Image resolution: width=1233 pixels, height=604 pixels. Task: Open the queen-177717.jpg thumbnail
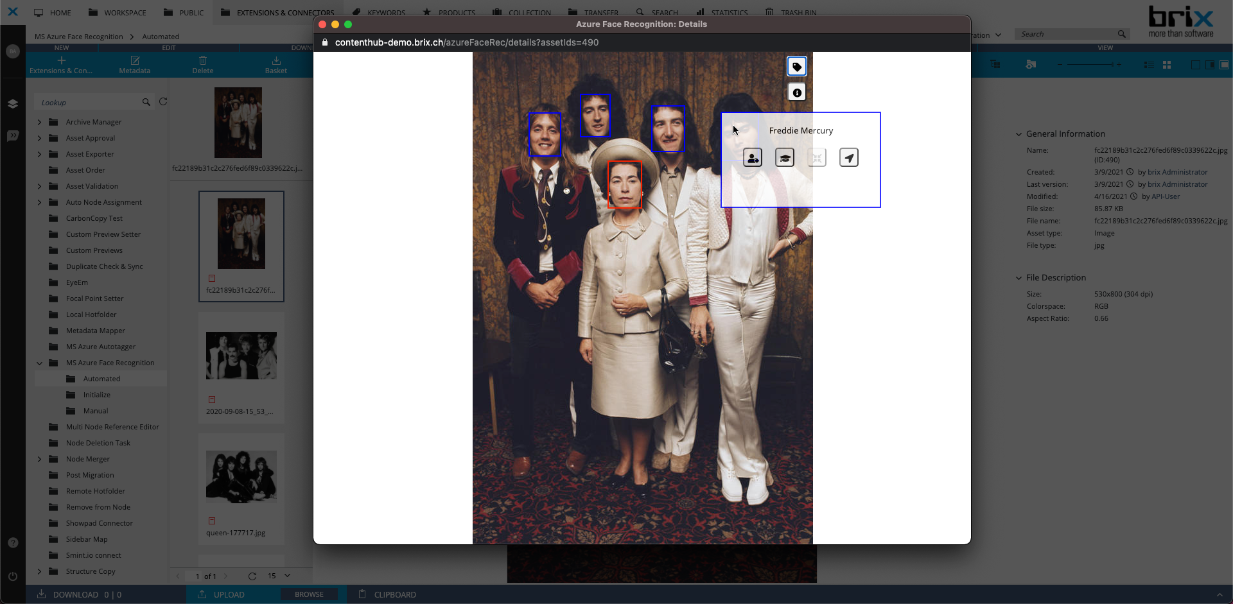241,476
